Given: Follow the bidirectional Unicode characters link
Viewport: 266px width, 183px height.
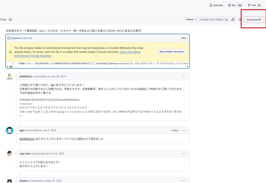Looking at the screenshot, I should click(x=33, y=56).
